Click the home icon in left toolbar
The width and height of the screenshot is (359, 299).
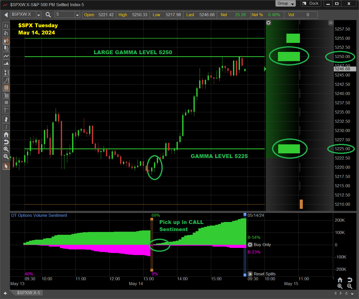[x=6, y=134]
